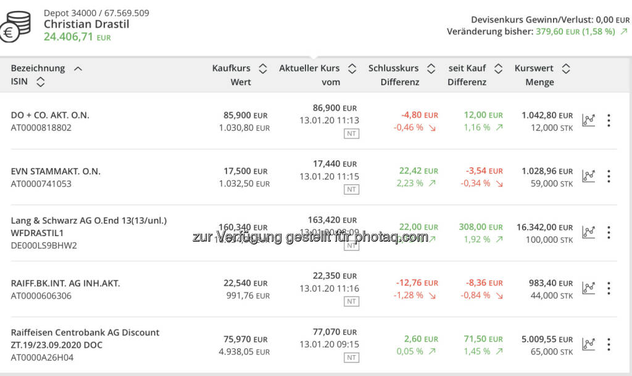Sort the Schlusskurs column
This screenshot has width=632, height=376.
[x=431, y=68]
